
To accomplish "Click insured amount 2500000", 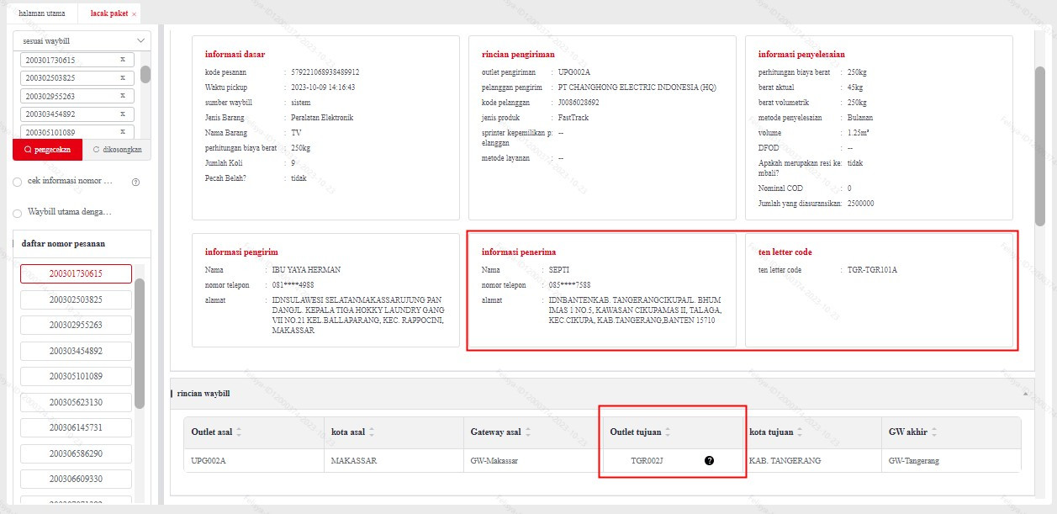I will pyautogui.click(x=860, y=204).
